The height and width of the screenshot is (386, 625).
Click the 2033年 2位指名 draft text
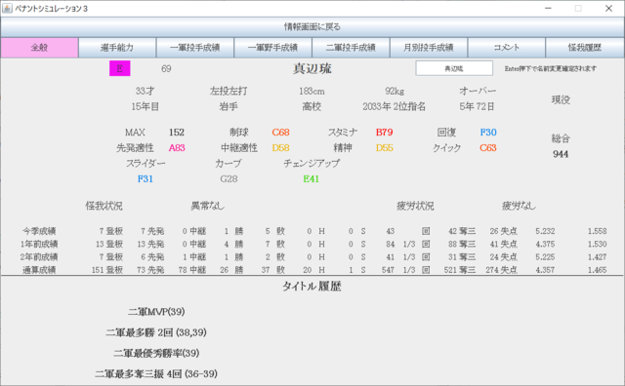coord(395,106)
